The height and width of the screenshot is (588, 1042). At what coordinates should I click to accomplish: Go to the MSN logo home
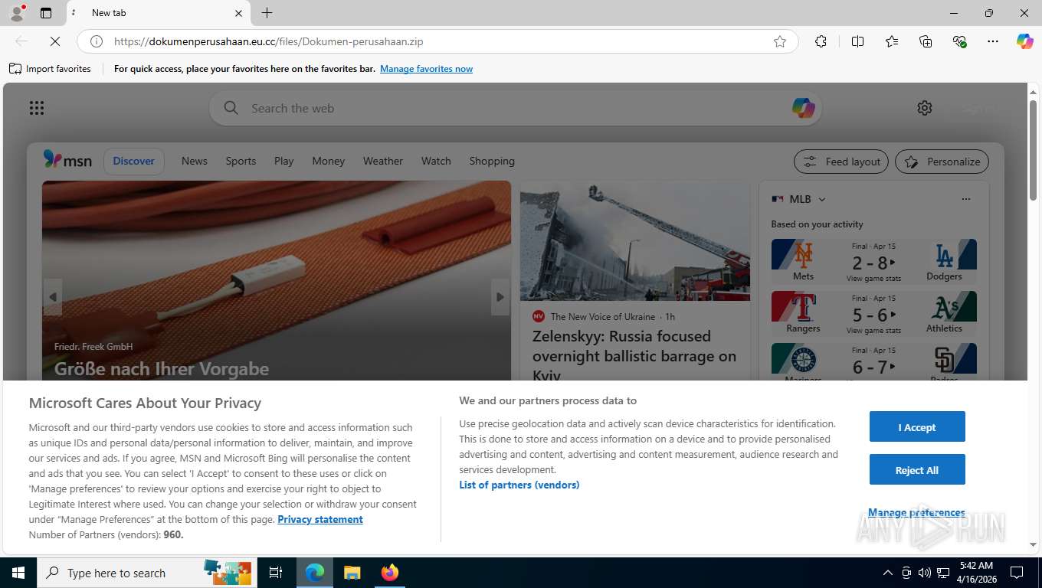[x=67, y=160]
